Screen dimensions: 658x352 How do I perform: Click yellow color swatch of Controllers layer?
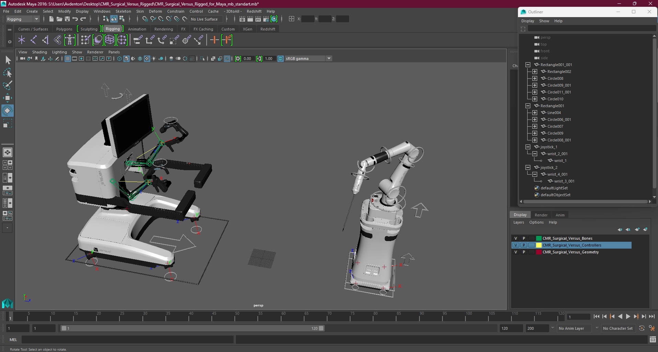[x=539, y=245]
